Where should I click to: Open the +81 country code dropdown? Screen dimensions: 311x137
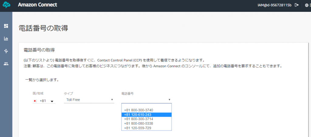pyautogui.click(x=44, y=101)
